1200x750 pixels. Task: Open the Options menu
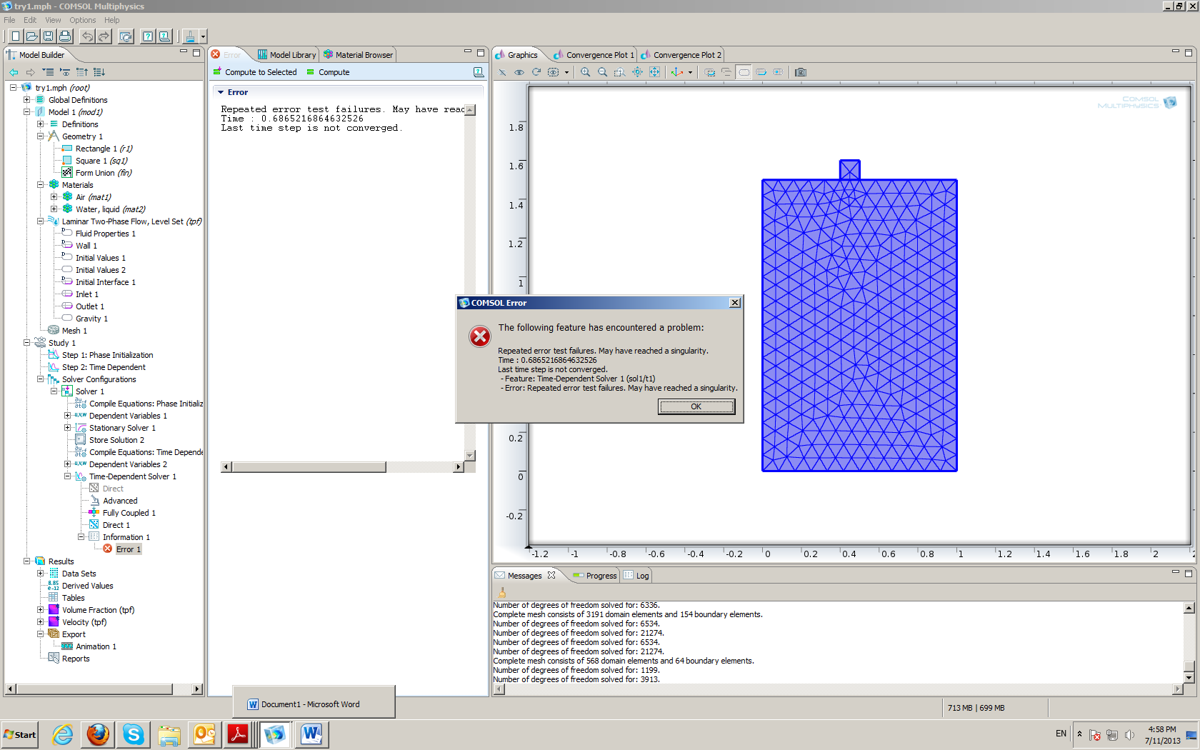click(82, 20)
